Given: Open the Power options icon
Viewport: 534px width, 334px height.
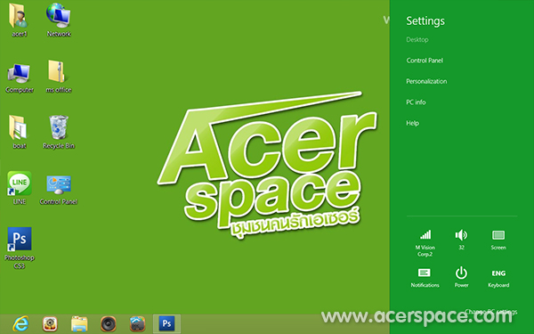Looking at the screenshot, I should (x=461, y=278).
